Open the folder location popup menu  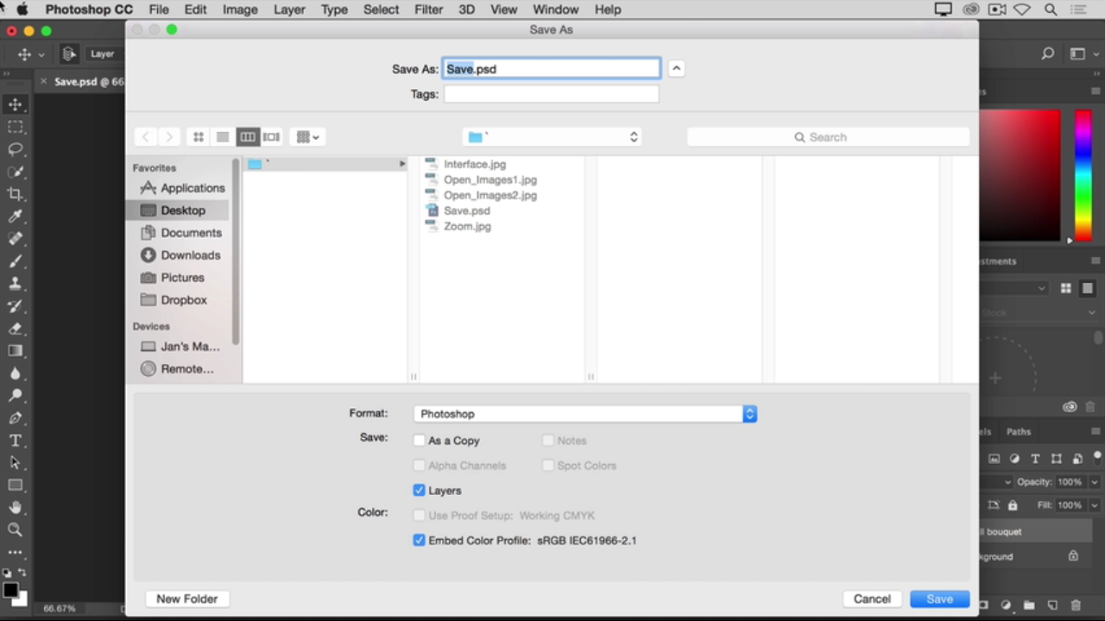coord(552,137)
